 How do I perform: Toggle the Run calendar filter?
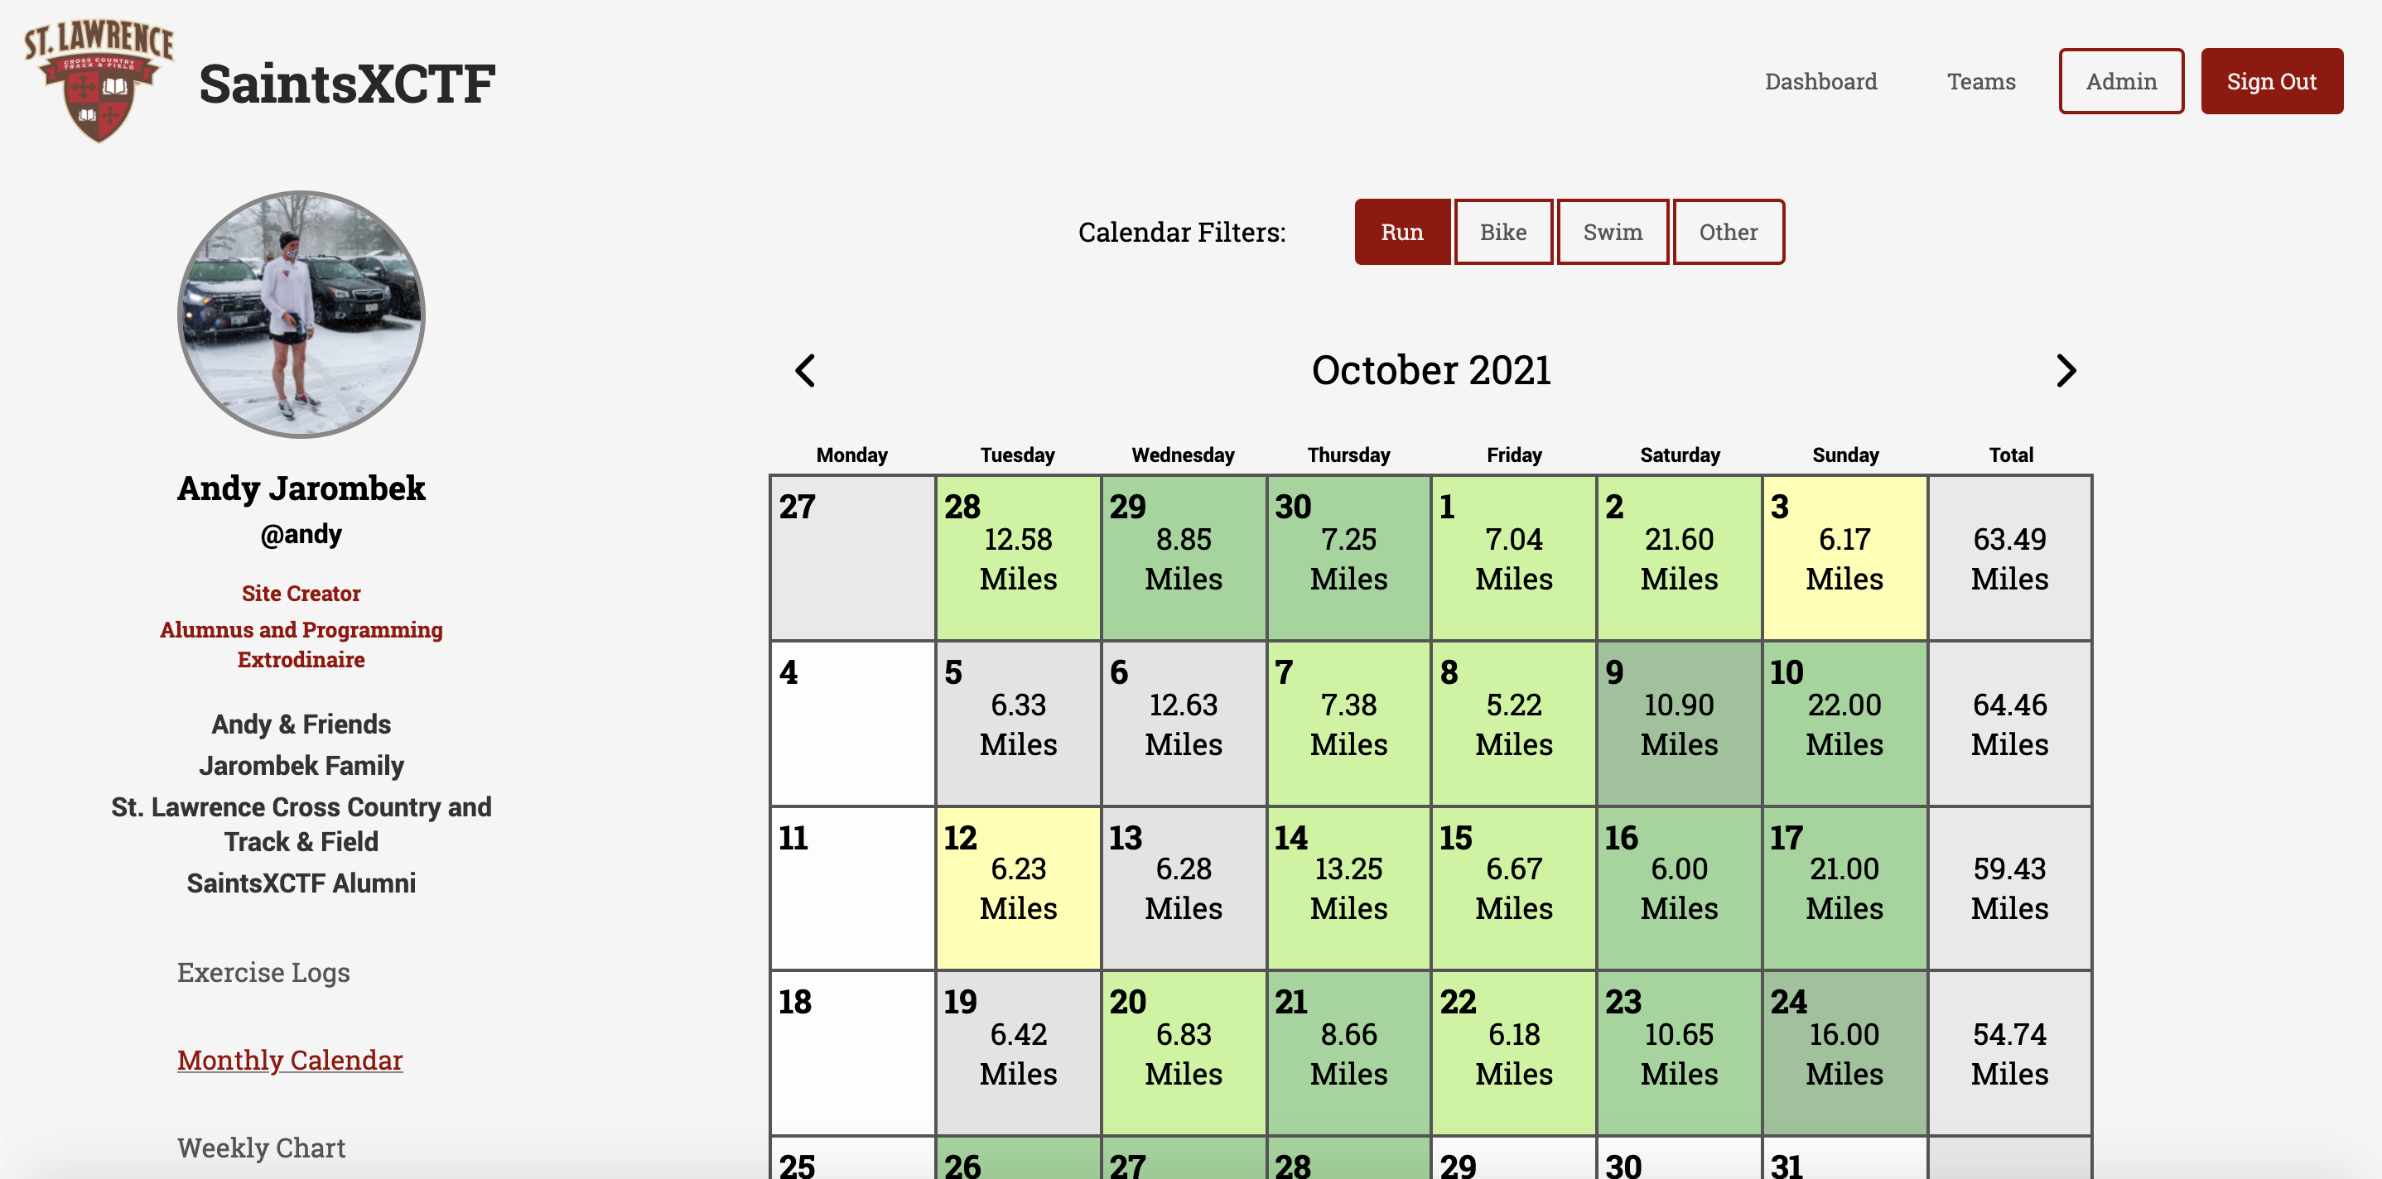(1402, 232)
